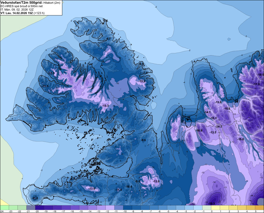Click the VT: Lau. 14.02.2026 15Z text

(17, 13)
